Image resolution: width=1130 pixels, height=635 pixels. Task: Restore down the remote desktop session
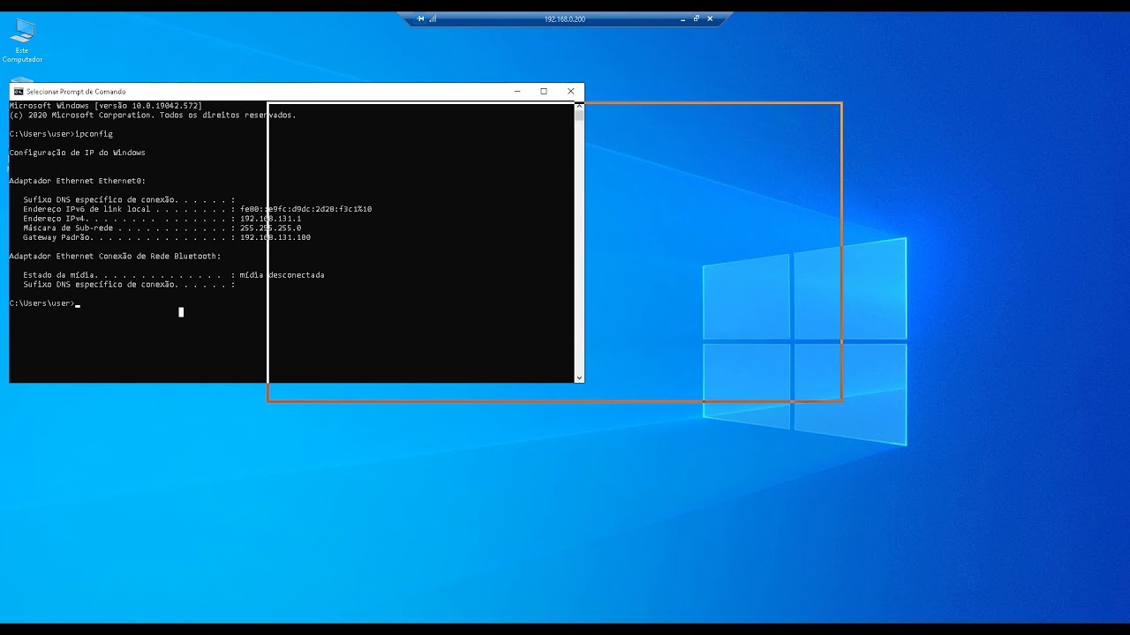pos(696,19)
